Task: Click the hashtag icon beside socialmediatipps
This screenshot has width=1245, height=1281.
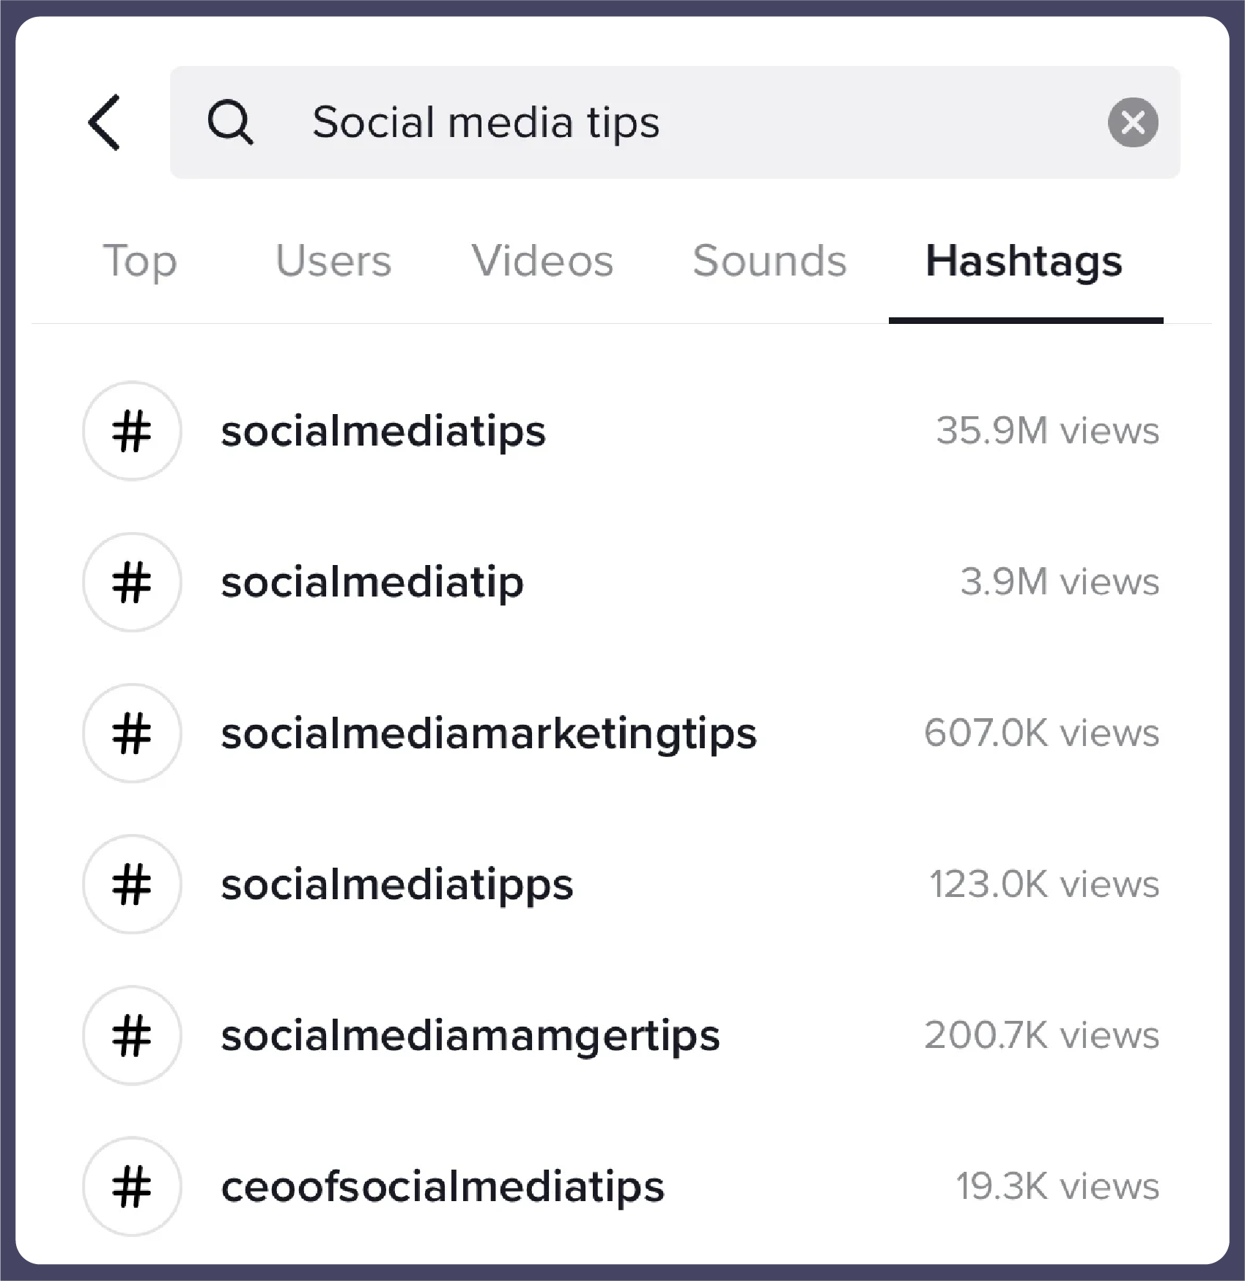Action: tap(132, 884)
